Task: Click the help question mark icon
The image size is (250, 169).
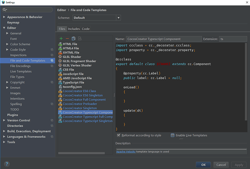Action: click(x=6, y=164)
